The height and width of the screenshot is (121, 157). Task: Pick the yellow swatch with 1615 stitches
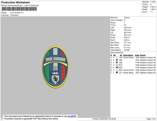click(x=117, y=65)
